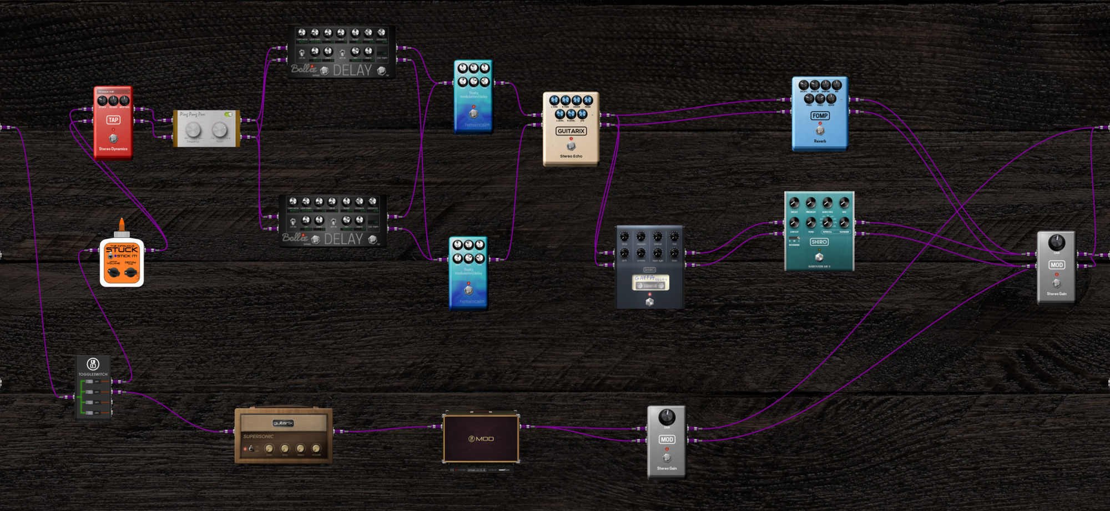This screenshot has width=1110, height=511.
Task: Adjust the Ping Pong Pan frequency knob
Action: pos(193,130)
